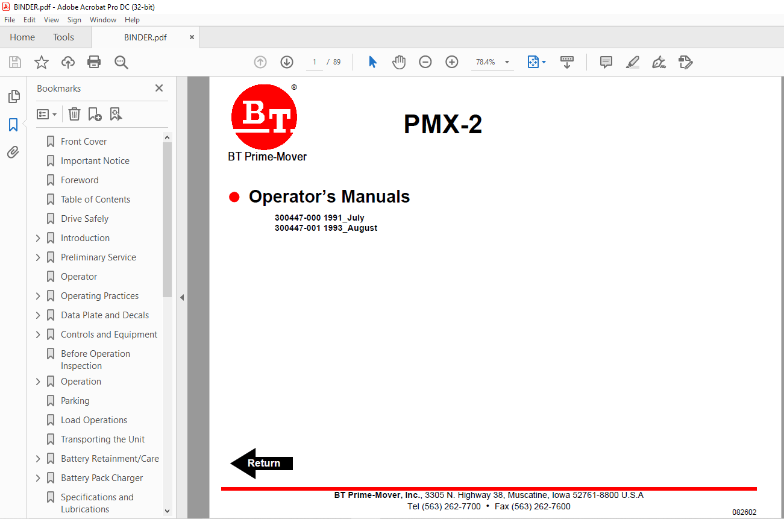Close the Bookmarks panel
This screenshot has height=519, width=784.
tap(159, 88)
